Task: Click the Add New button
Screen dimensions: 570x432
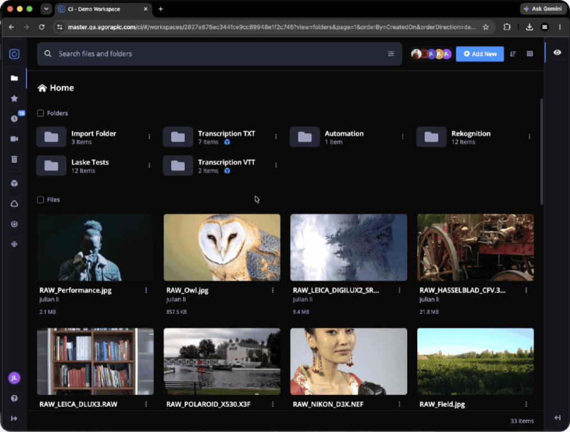Action: click(480, 54)
